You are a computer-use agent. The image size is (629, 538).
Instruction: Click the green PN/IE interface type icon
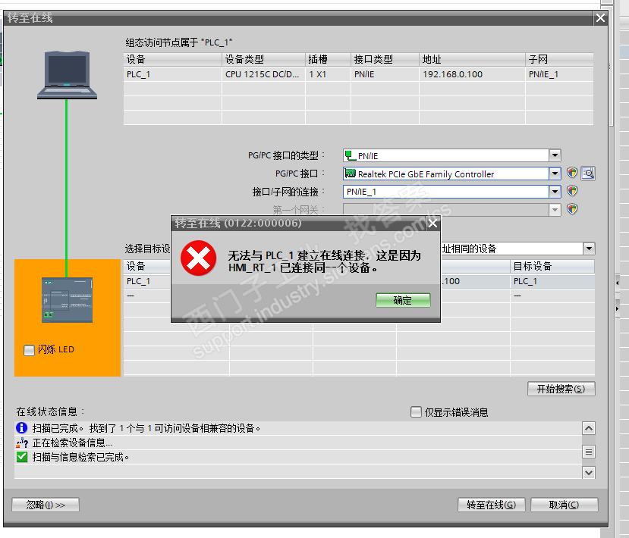click(349, 155)
